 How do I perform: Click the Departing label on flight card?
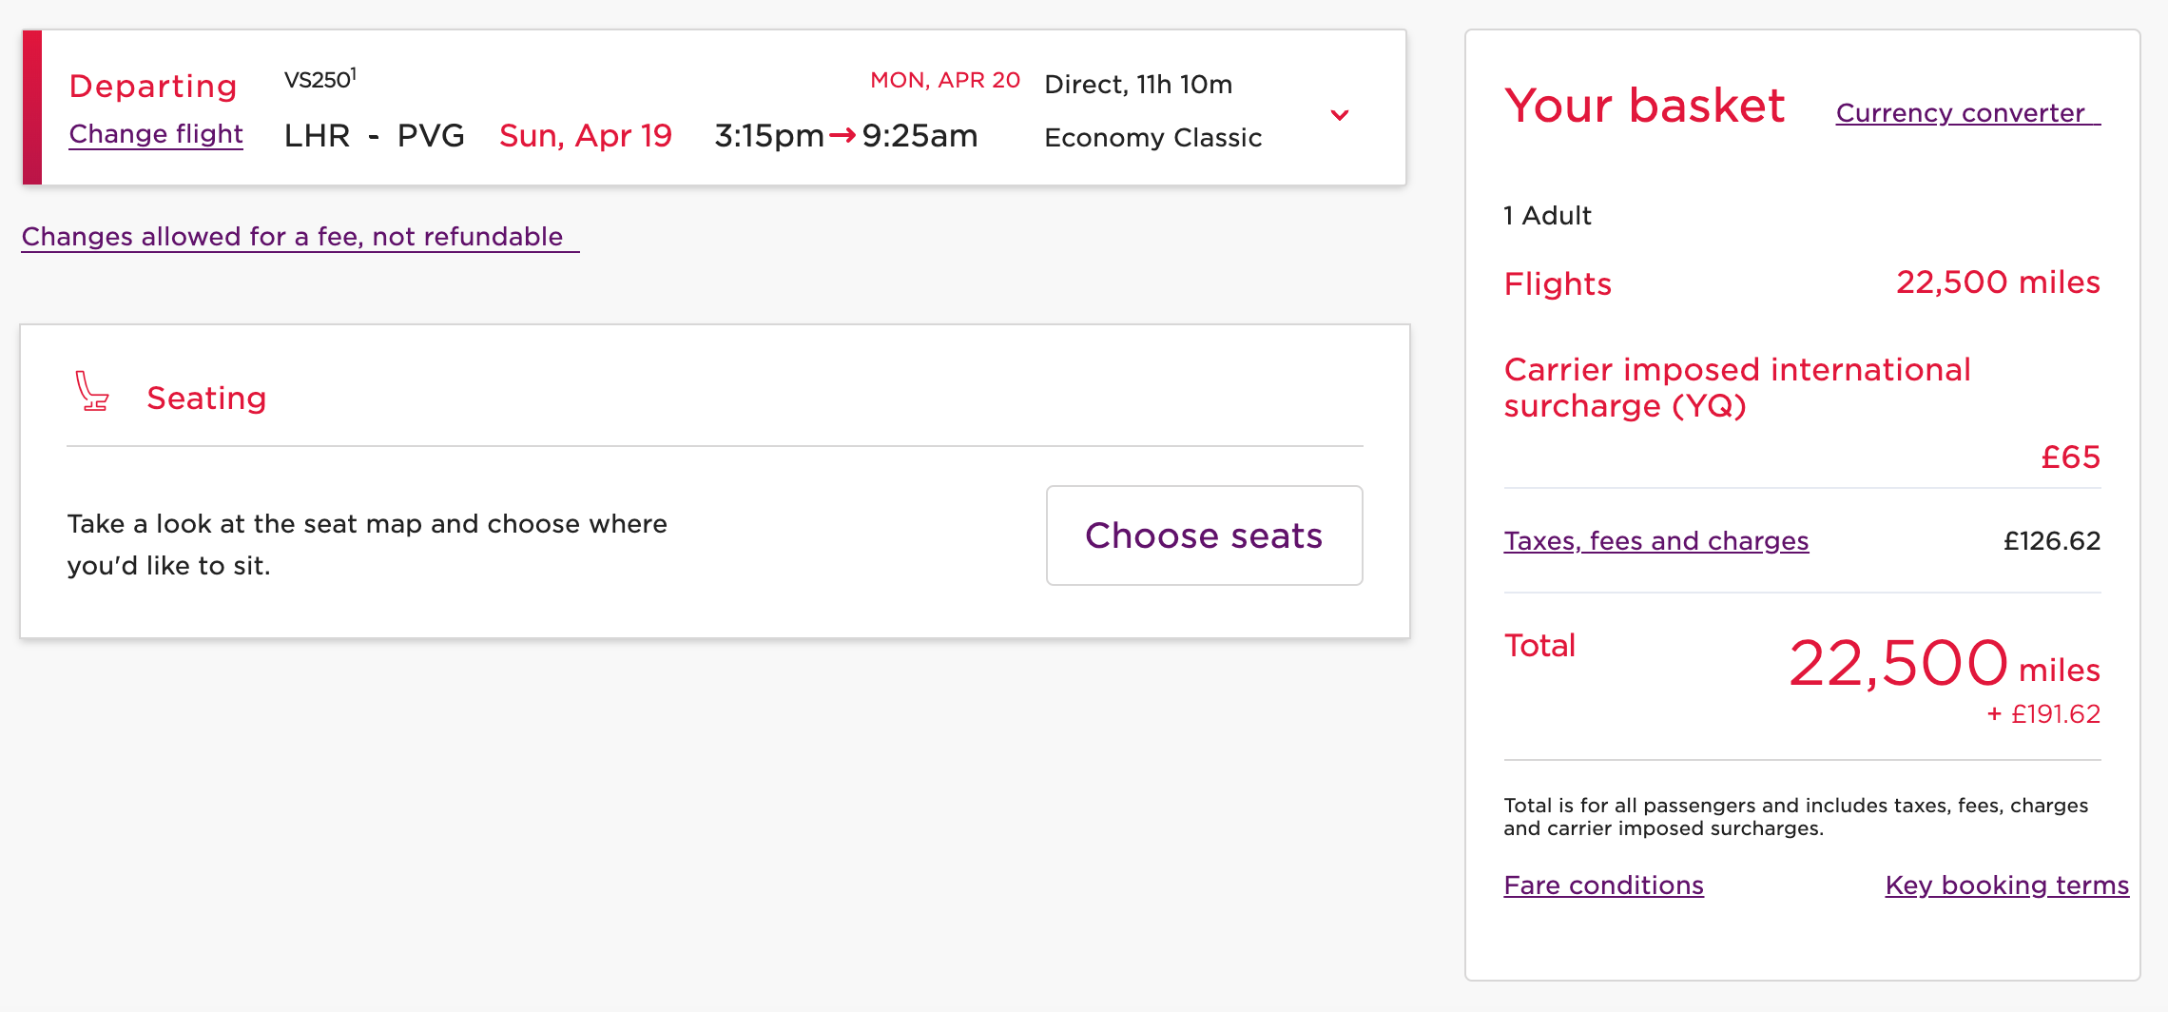[153, 87]
